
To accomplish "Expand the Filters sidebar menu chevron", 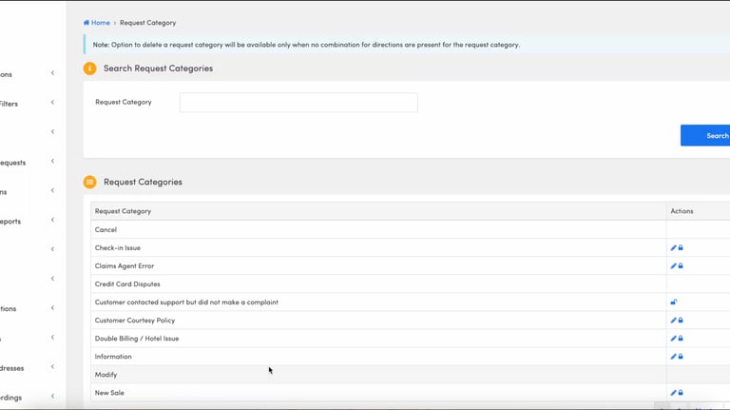I will [52, 103].
